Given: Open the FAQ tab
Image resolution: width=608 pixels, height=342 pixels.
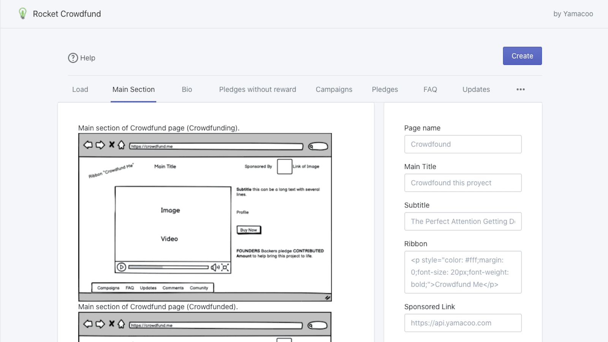Looking at the screenshot, I should click(430, 89).
